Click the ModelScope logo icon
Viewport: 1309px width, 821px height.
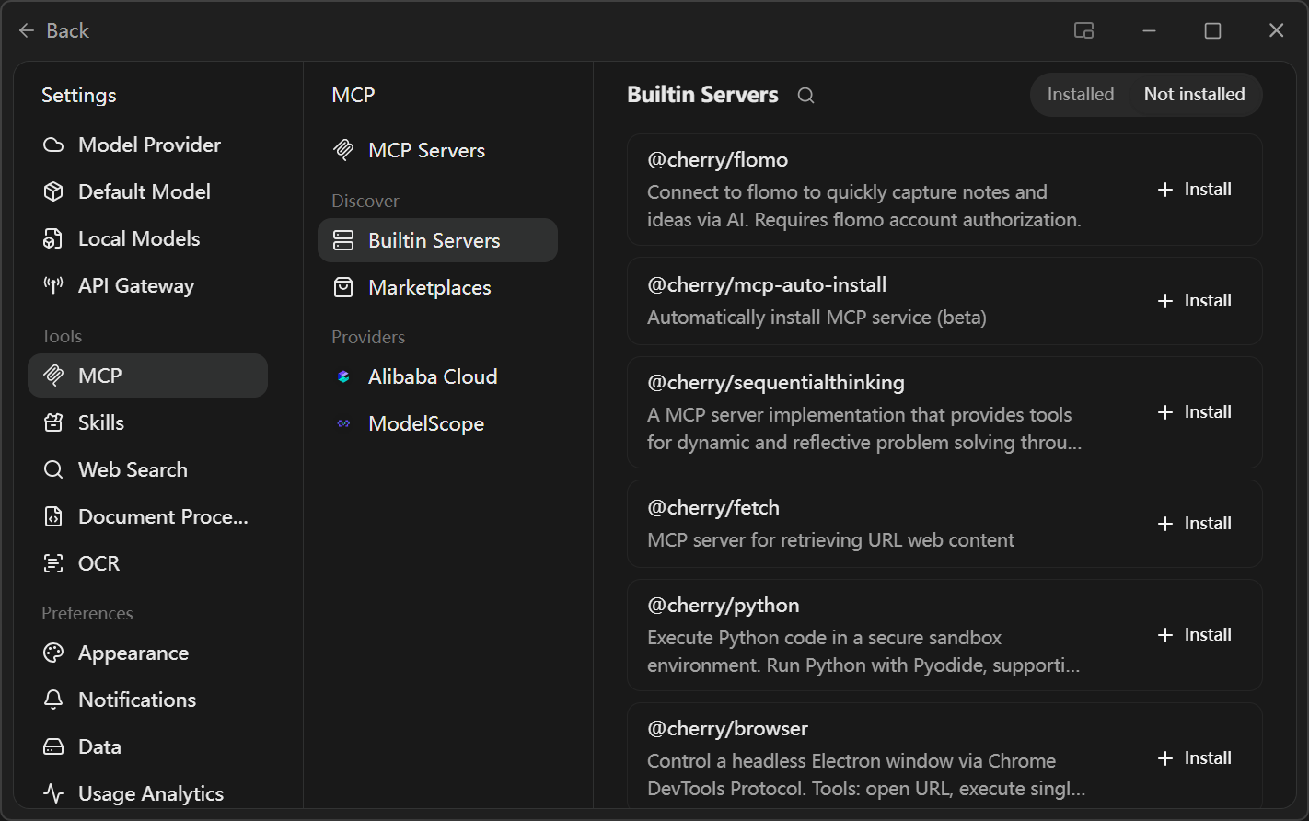click(343, 423)
